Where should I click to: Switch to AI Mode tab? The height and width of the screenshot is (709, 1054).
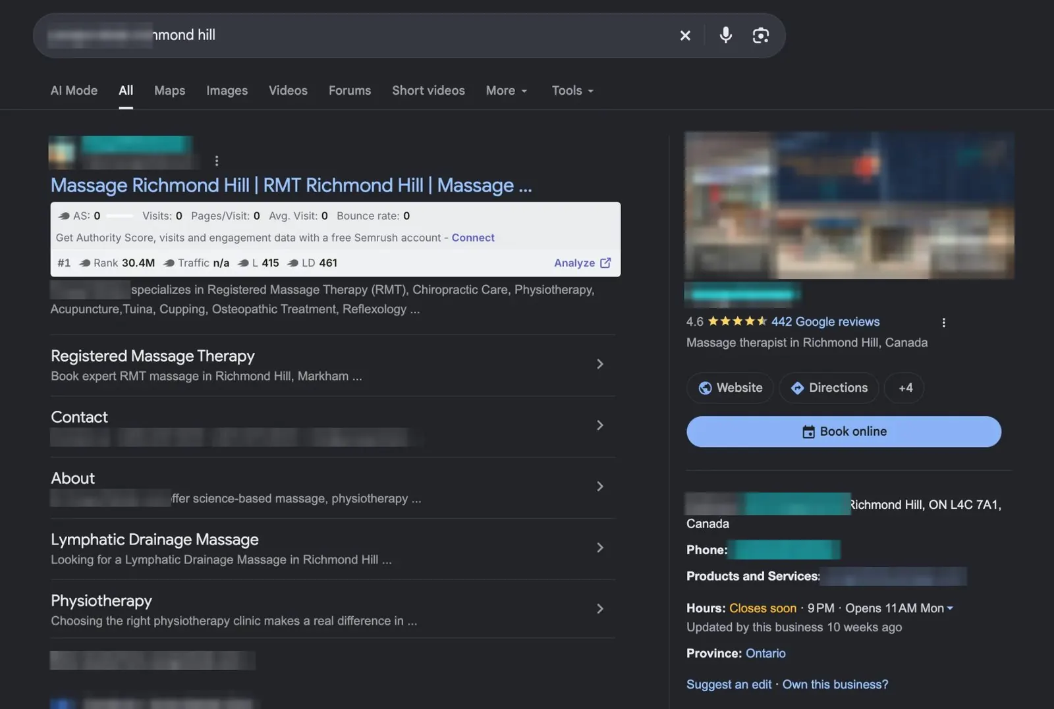click(74, 91)
